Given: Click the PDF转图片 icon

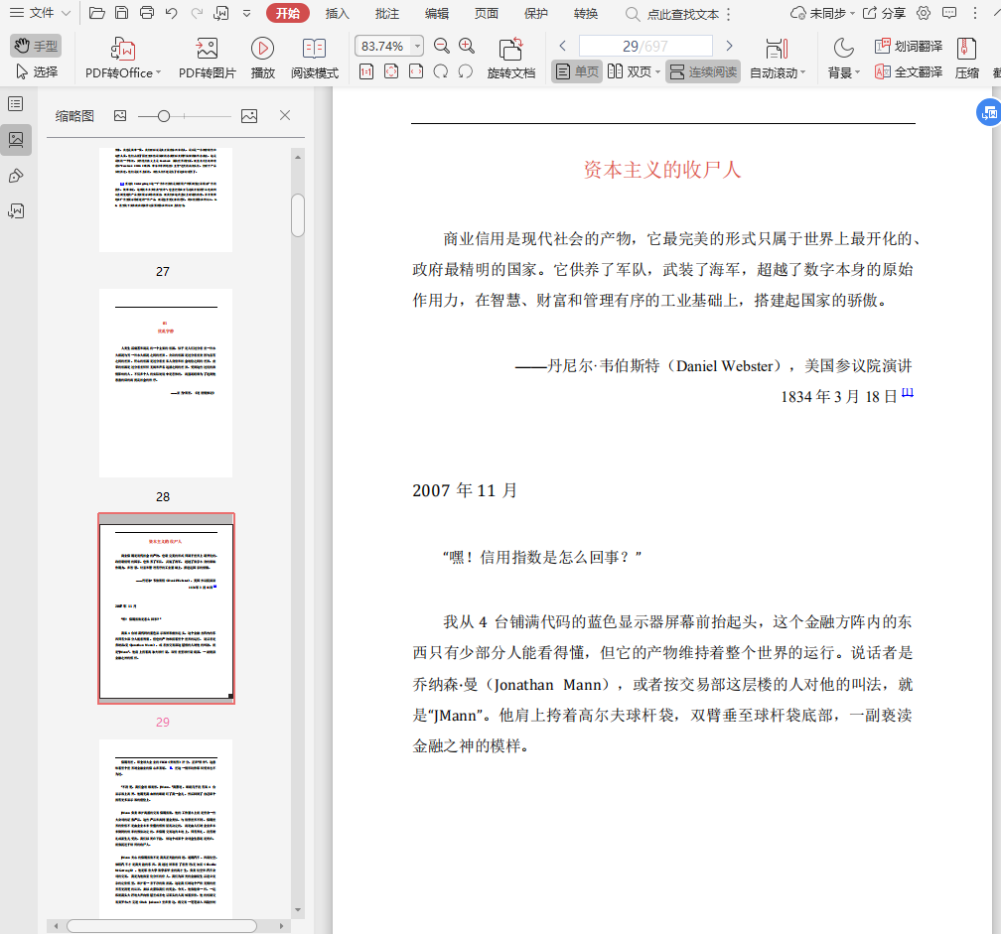Looking at the screenshot, I should coord(207,50).
